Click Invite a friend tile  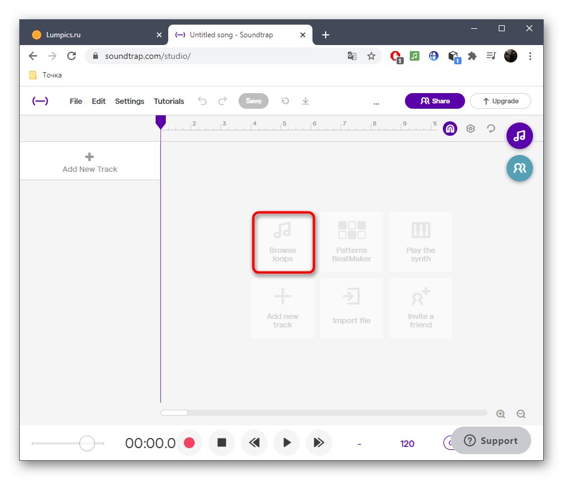(421, 308)
